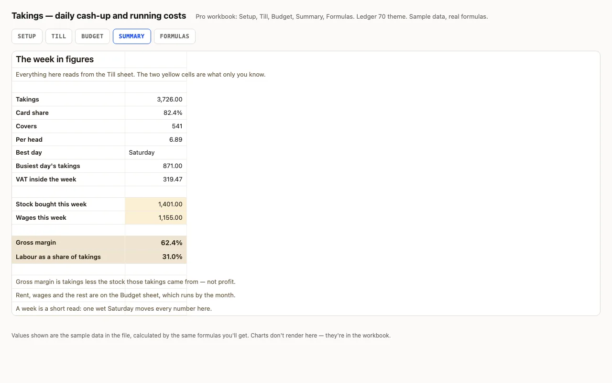
Task: Click the page title 'Takings — daily cash-up and running costs'
Action: 99,16
